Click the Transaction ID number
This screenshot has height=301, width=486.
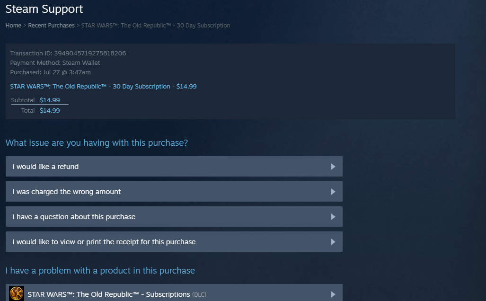pyautogui.click(x=90, y=53)
